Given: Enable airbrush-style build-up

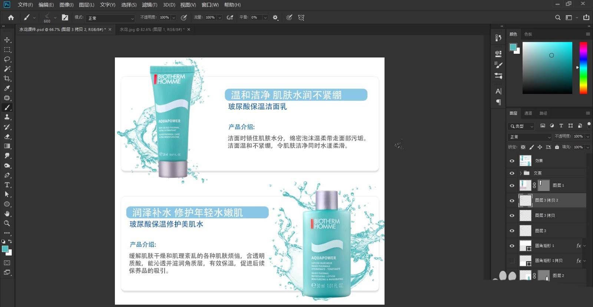Looking at the screenshot, I should coord(230,17).
